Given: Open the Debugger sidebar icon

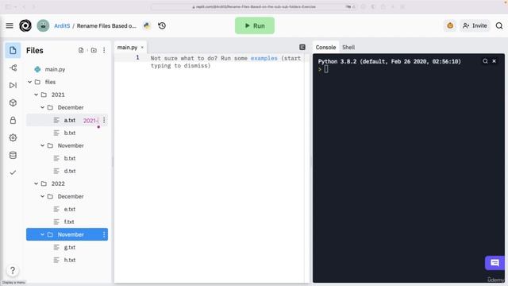Looking at the screenshot, I should coord(13,85).
